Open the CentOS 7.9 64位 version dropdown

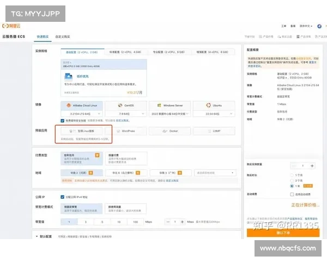tap(126, 114)
